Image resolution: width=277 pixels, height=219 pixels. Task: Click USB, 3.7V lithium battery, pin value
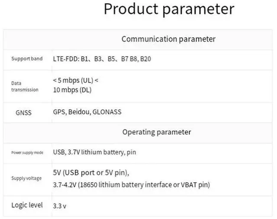[97, 152]
